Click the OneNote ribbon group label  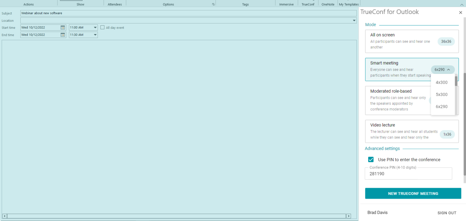point(328,4)
